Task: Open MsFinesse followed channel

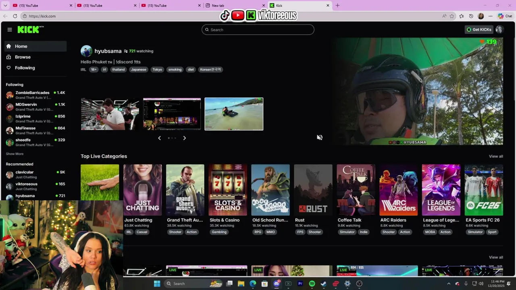Action: tap(35, 130)
